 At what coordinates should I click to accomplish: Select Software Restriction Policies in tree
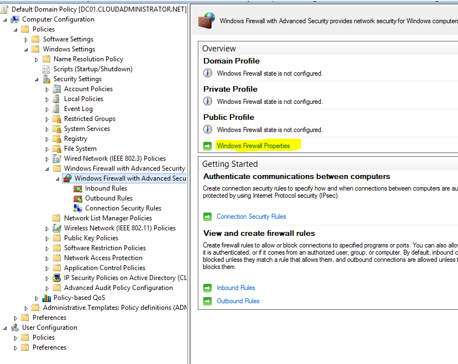[104, 248]
